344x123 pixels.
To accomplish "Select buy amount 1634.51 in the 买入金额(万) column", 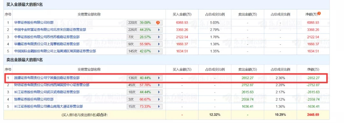I will pos(182,51).
